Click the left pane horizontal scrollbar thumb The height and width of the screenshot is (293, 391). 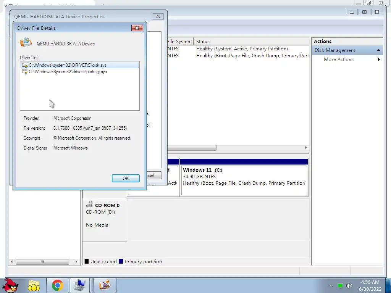tap(42, 262)
